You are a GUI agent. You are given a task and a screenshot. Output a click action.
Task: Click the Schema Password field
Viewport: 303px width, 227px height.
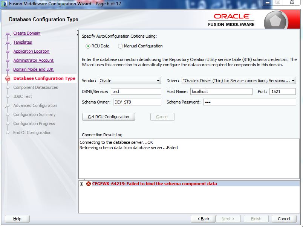click(249, 102)
